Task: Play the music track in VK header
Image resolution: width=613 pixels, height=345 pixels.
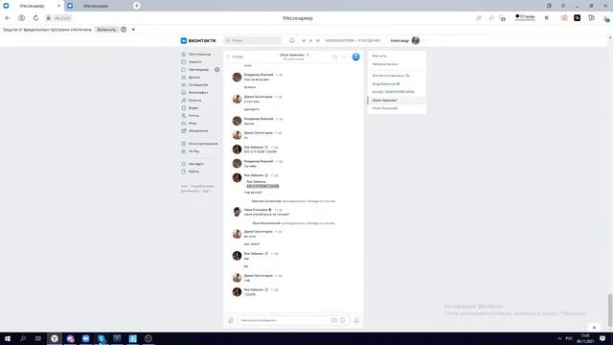Action: coord(310,40)
